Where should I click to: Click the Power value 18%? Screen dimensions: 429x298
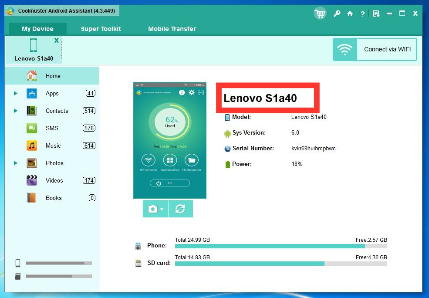coord(297,164)
